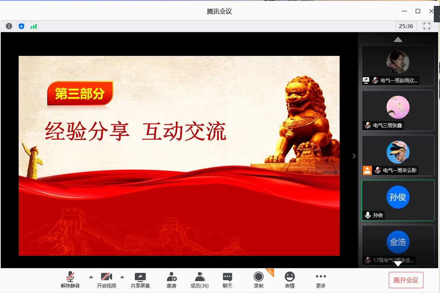Open the 聊天 chat panel

pyautogui.click(x=228, y=280)
